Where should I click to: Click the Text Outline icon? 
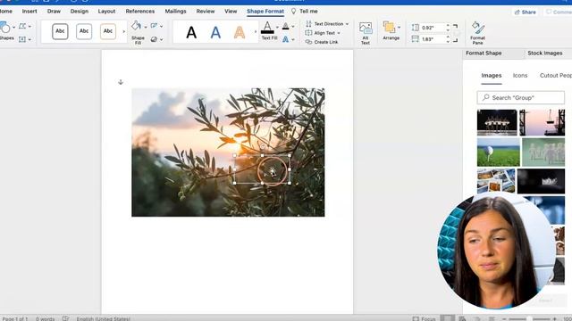coord(286,26)
